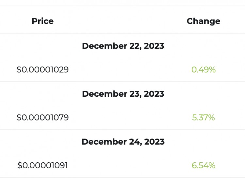
Task: Click the middle row's date label
Action: (x=123, y=94)
